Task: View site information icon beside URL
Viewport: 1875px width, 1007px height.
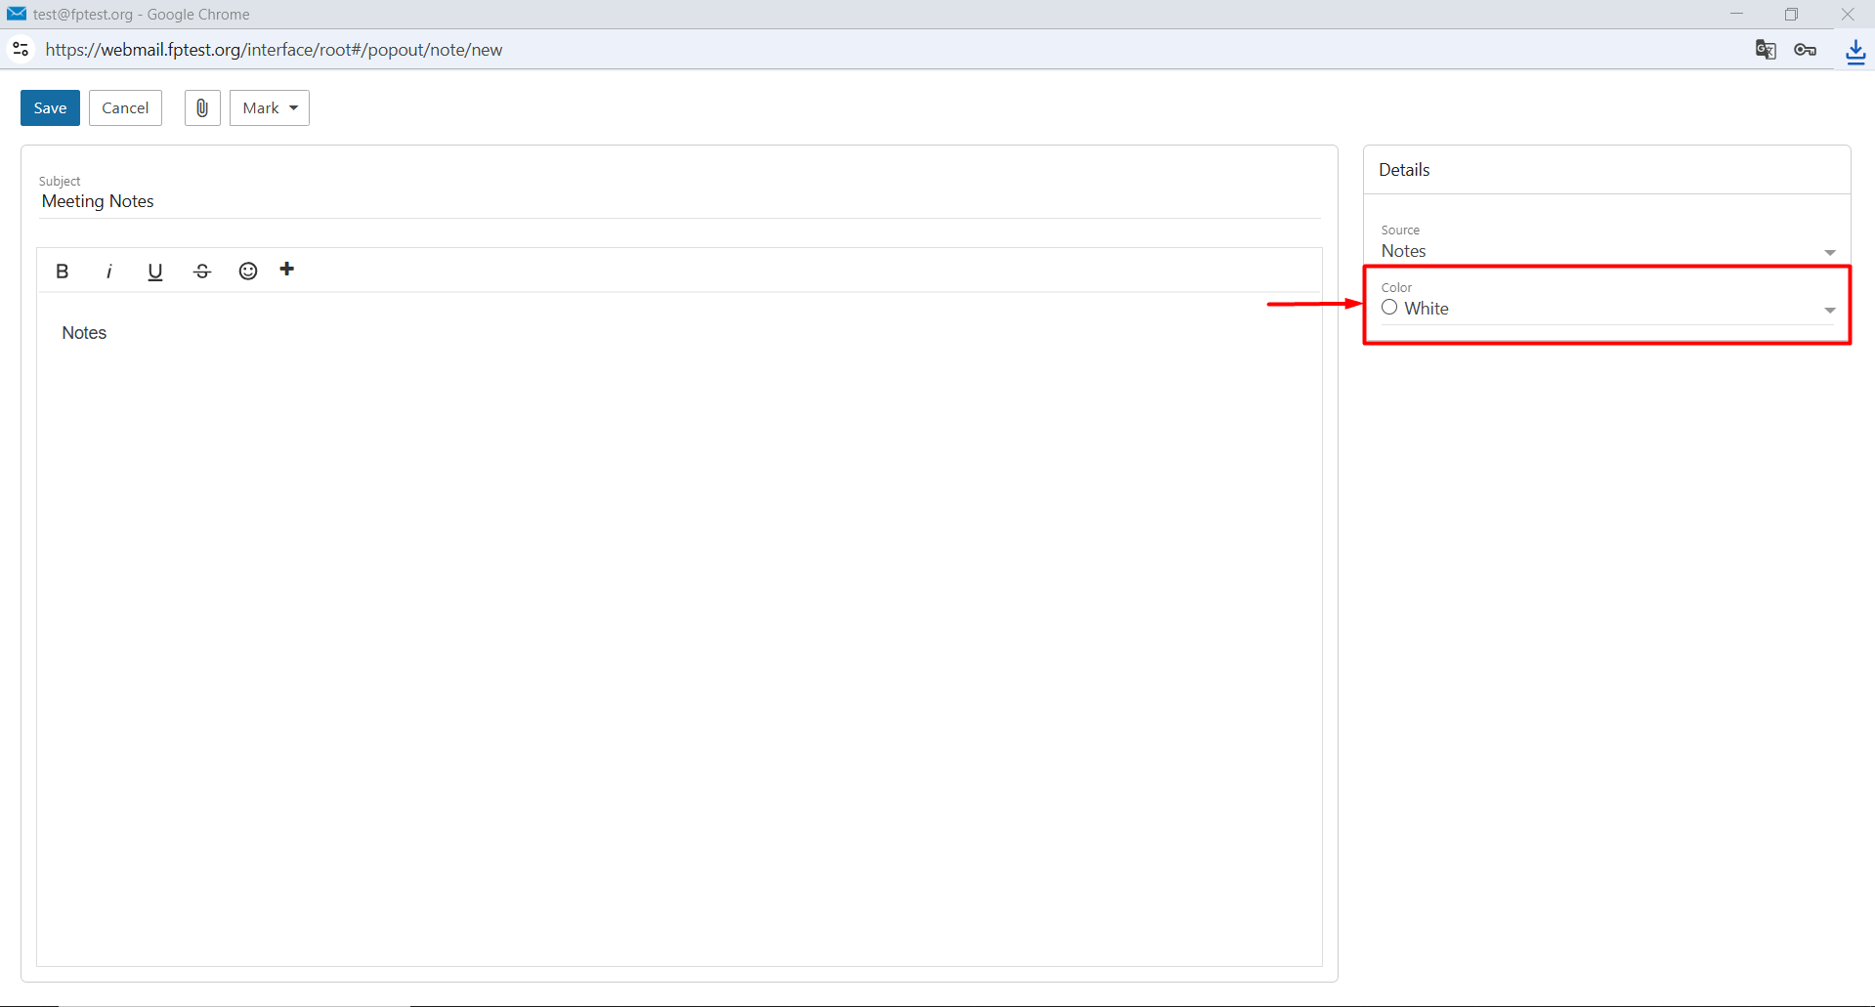Action: [x=21, y=49]
